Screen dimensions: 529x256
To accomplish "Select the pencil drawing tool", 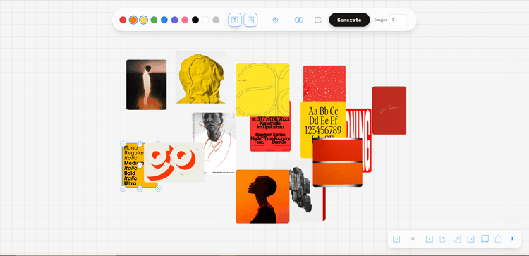I will (x=457, y=239).
